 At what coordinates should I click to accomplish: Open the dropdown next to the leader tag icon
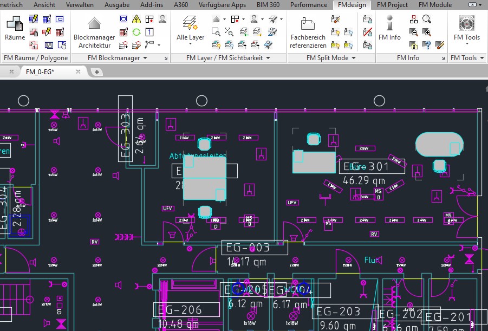coord(159,45)
